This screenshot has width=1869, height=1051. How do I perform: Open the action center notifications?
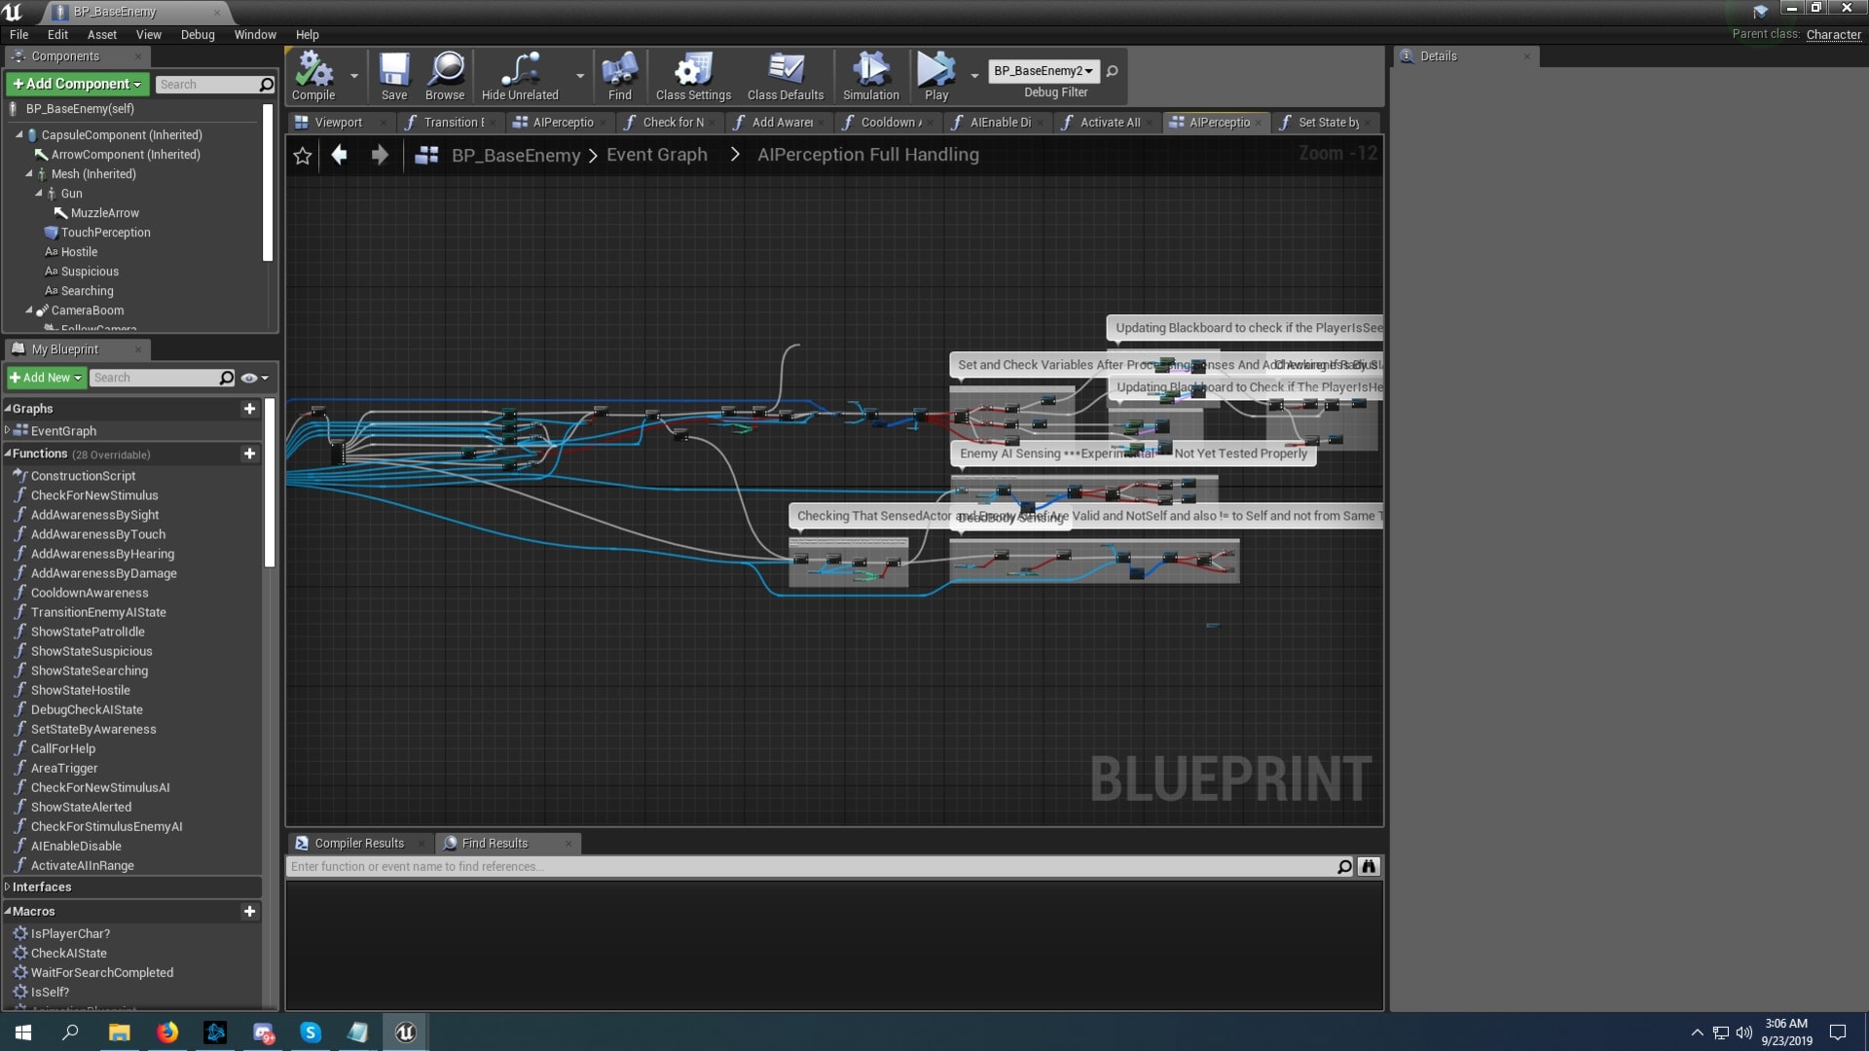(x=1838, y=1032)
